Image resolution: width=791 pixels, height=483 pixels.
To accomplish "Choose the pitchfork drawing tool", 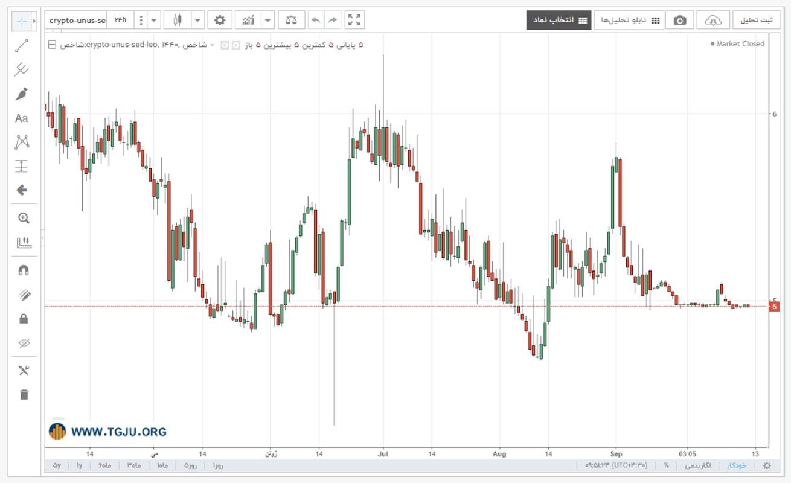I will pyautogui.click(x=22, y=70).
